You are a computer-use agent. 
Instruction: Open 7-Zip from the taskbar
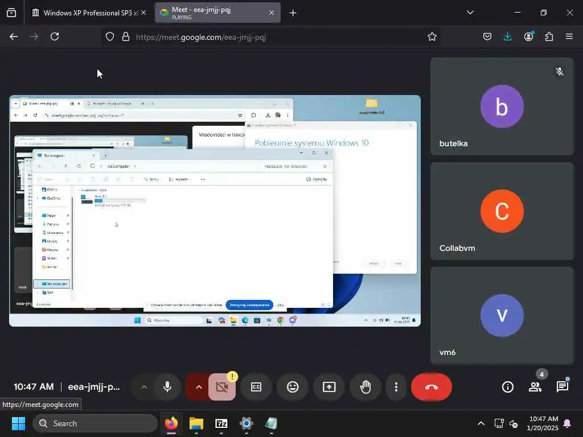(x=221, y=423)
